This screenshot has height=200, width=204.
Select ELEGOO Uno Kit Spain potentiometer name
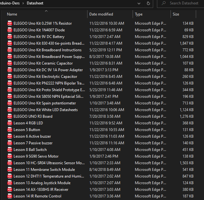(45, 103)
